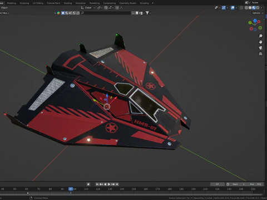Select material preview viewport shading
This screenshot has width=267, height=200.
[254, 8]
